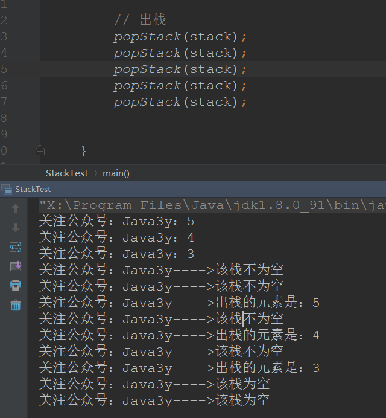Click scroll to end icon in console
Viewport: 386px width, 418px height.
pyautogui.click(x=16, y=266)
